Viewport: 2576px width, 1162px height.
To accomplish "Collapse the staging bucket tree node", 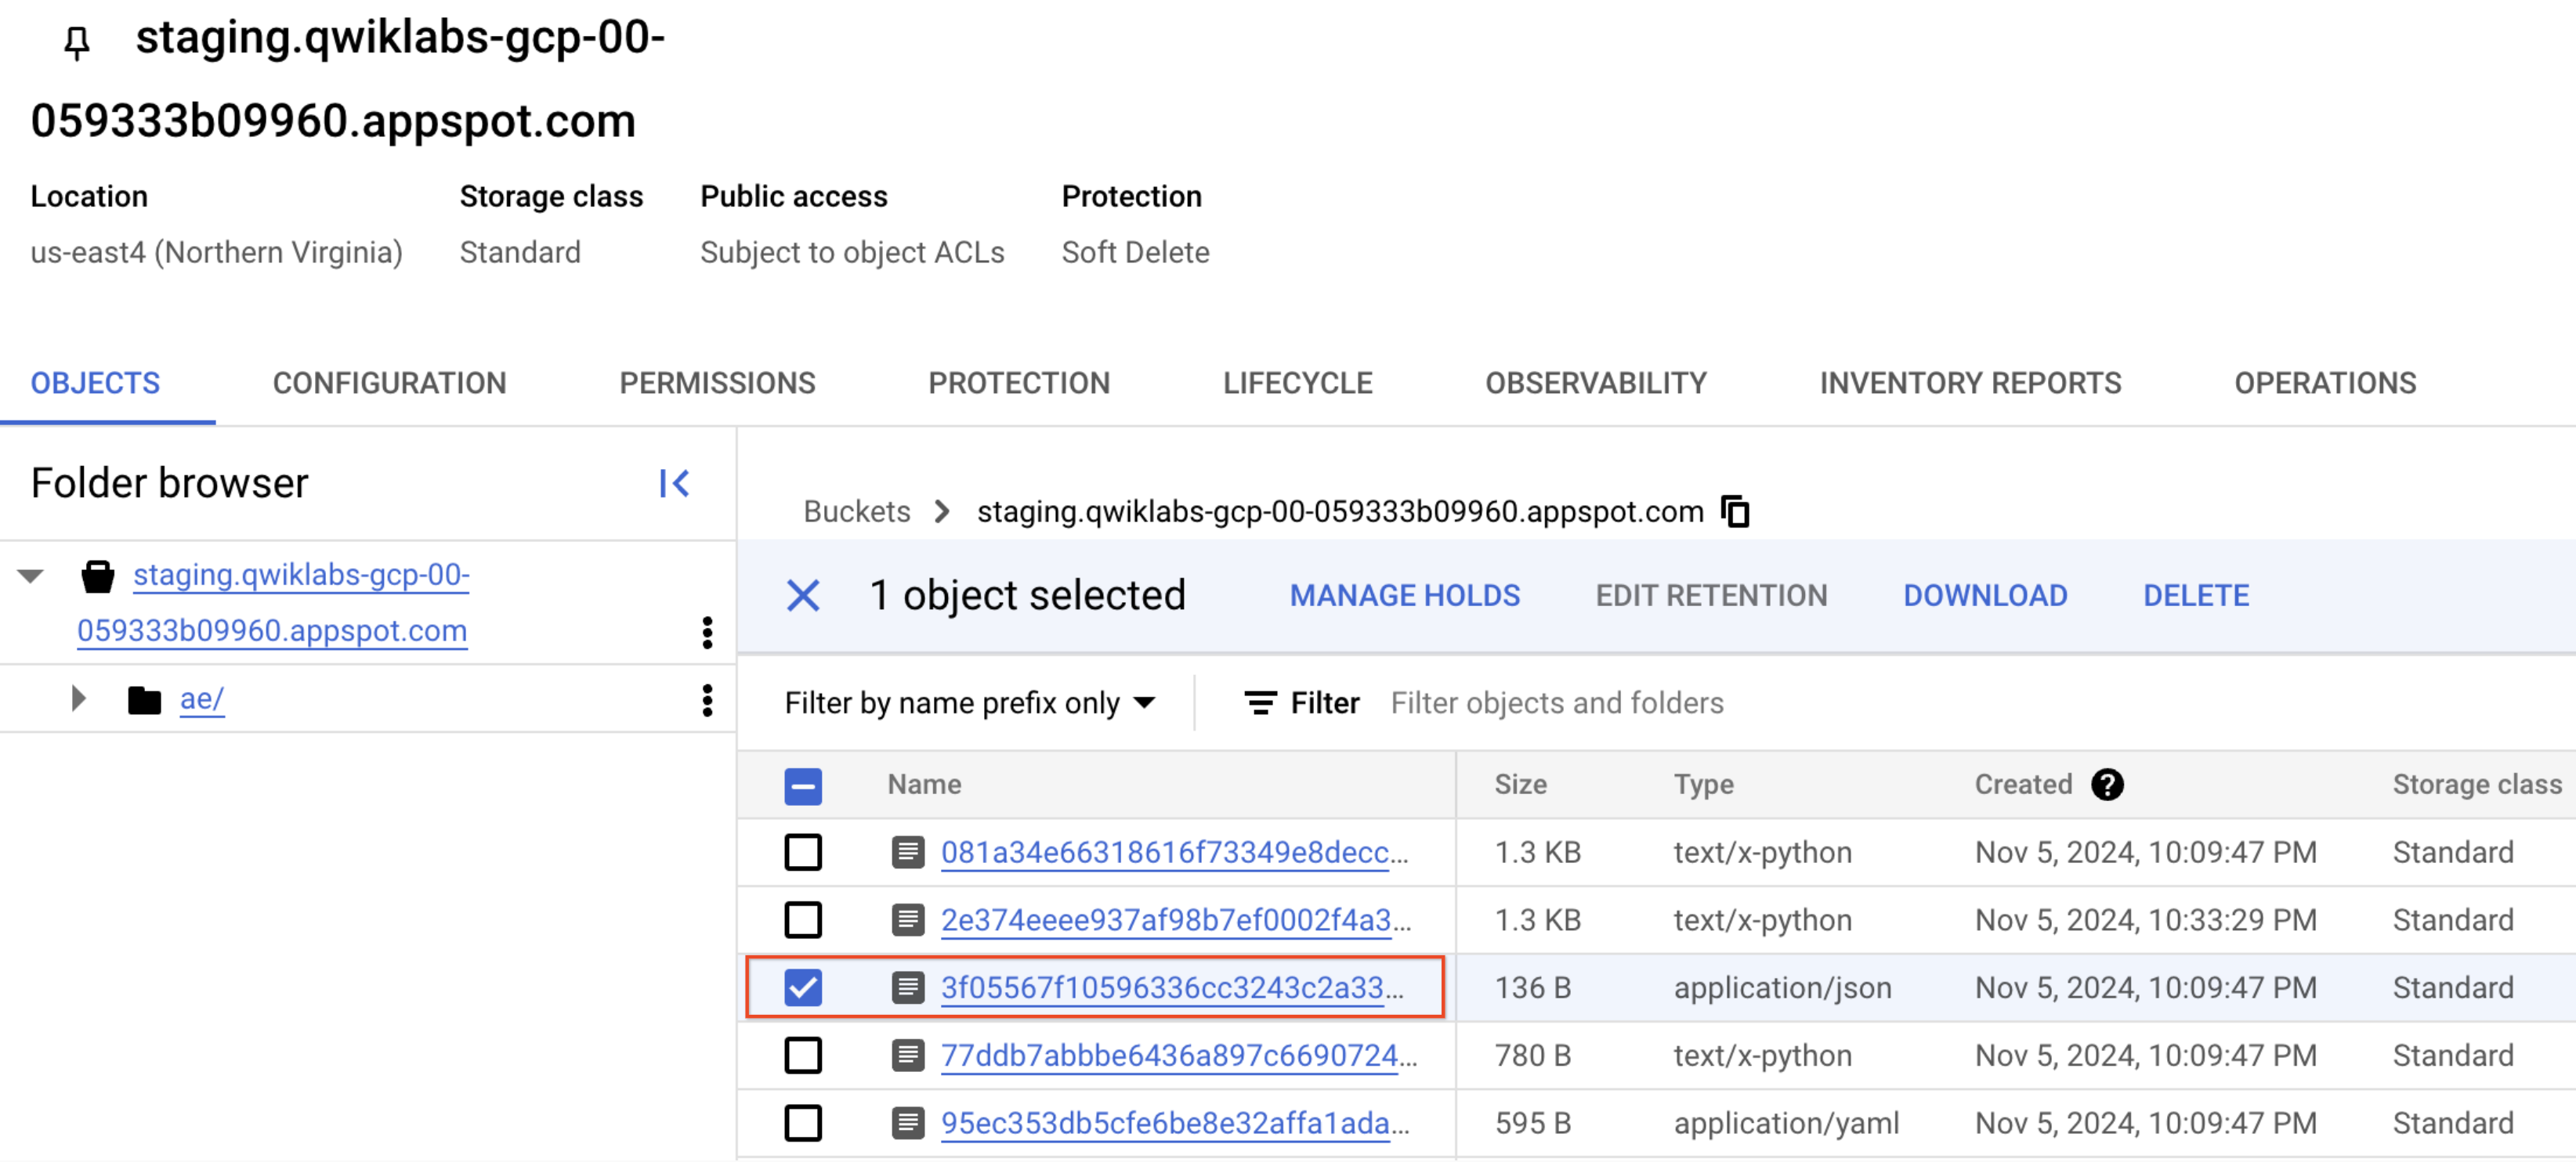I will coord(30,576).
